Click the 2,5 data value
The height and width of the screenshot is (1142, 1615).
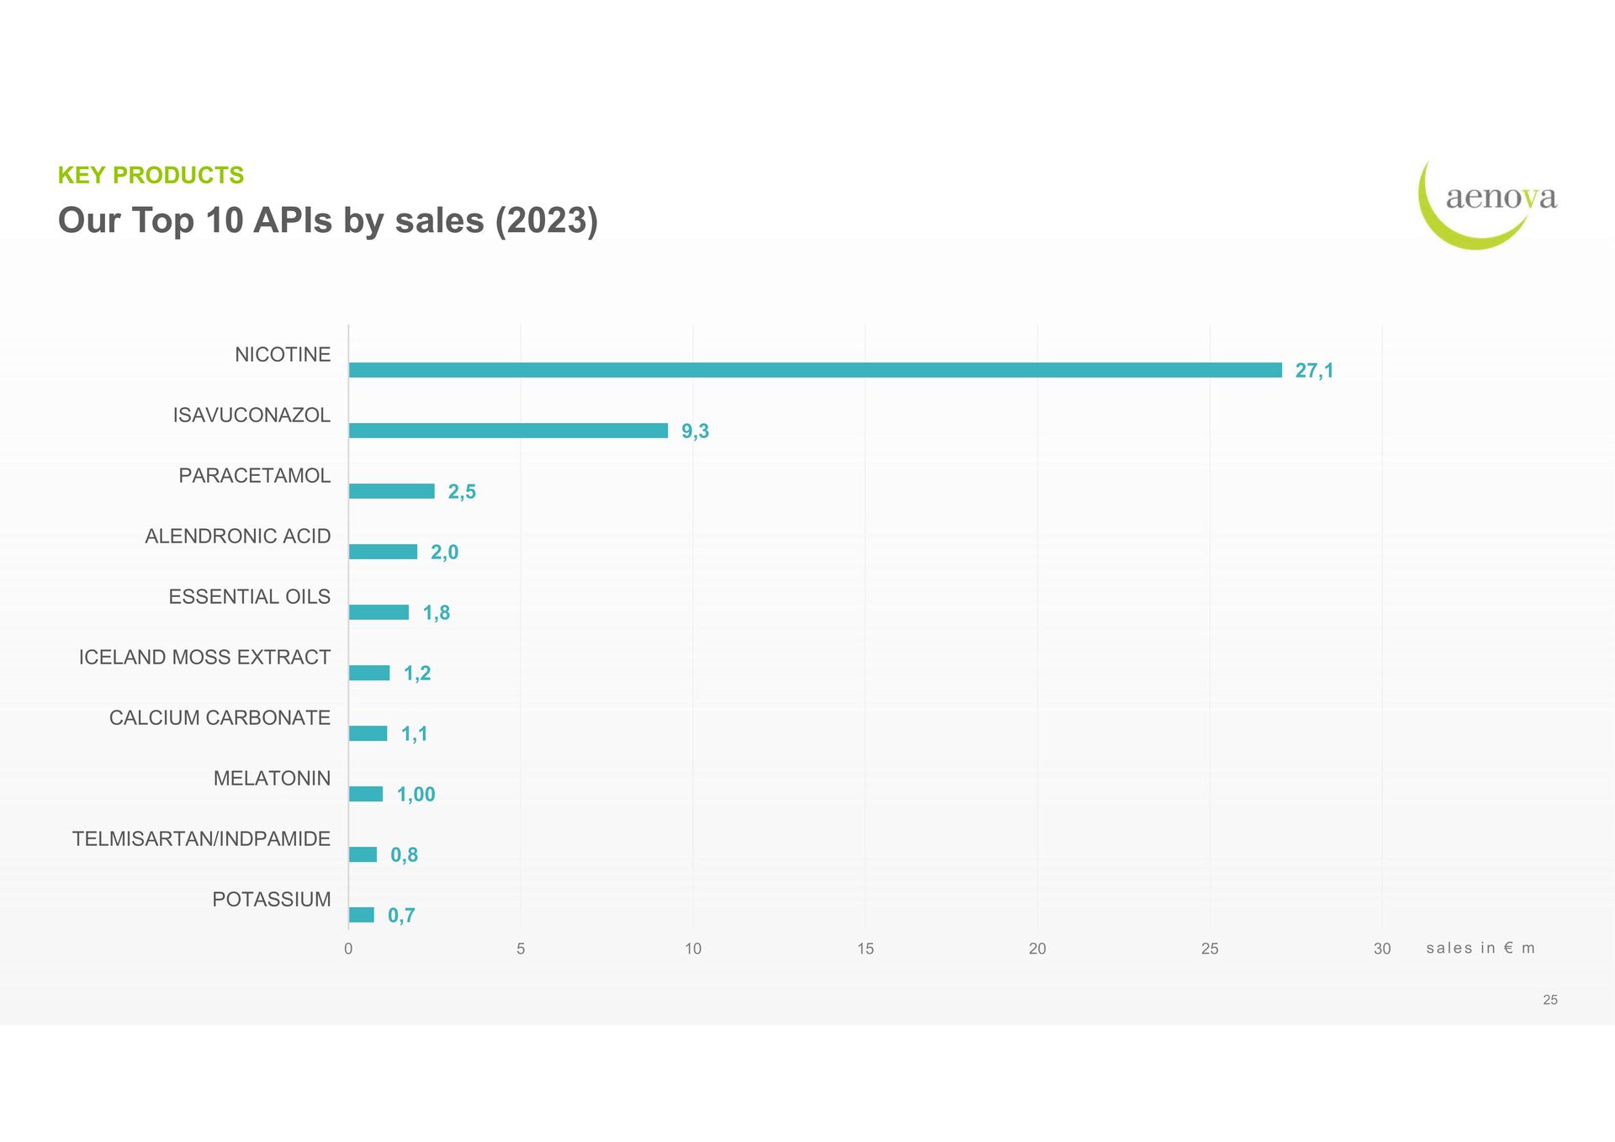click(462, 492)
